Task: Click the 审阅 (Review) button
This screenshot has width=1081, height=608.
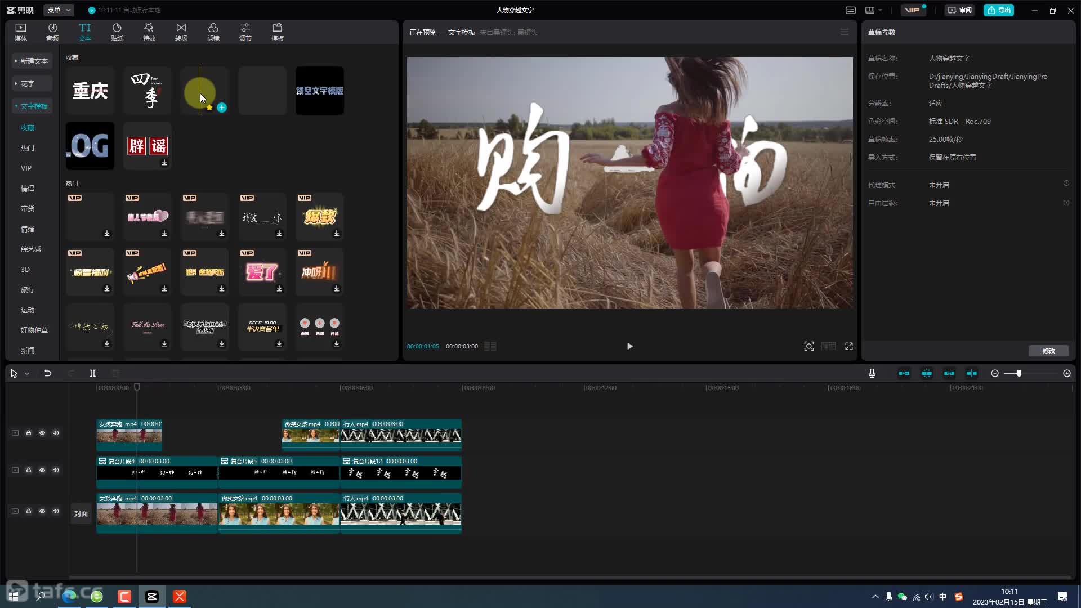Action: coord(959,10)
